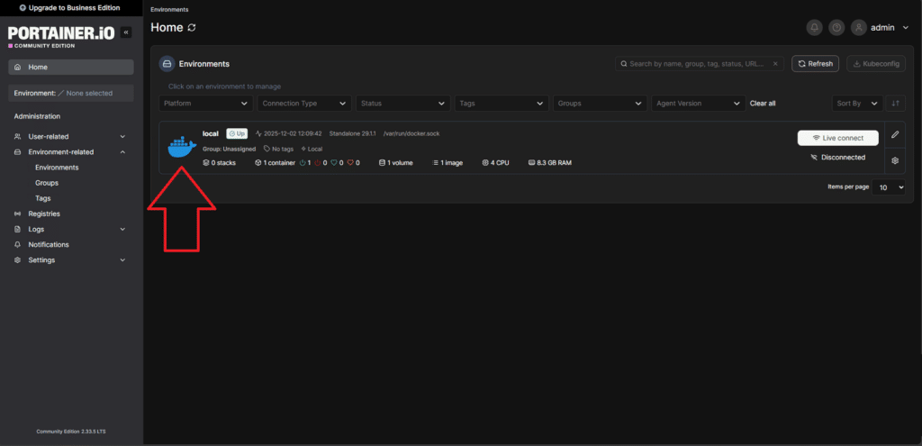Open the Agent Version filter dropdown
The image size is (922, 446).
699,104
